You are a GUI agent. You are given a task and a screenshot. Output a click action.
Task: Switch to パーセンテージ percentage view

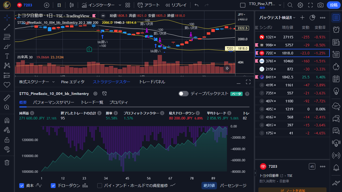pyautogui.click(x=233, y=185)
